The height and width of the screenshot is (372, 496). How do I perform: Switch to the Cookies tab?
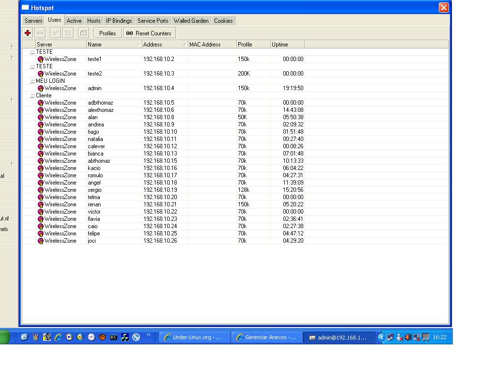click(223, 20)
